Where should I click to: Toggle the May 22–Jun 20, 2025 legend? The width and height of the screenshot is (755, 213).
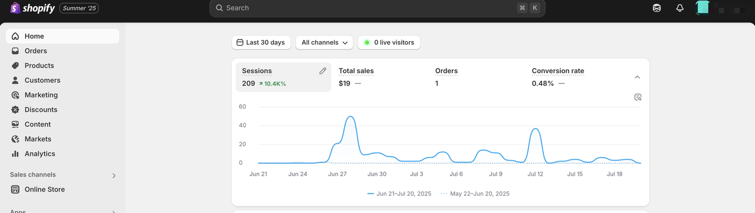(x=475, y=194)
